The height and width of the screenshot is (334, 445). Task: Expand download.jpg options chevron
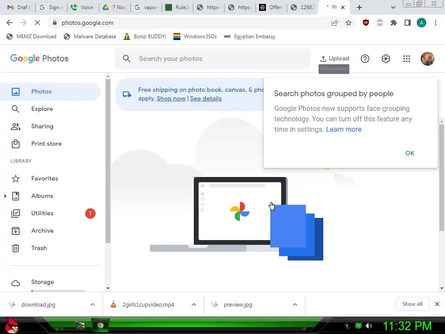pyautogui.click(x=93, y=304)
